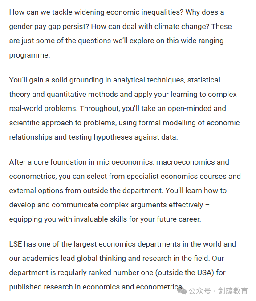Click the word 'microeconomics,'
Image resolution: width=256 pixels, height=301 pixels.
(125, 162)
